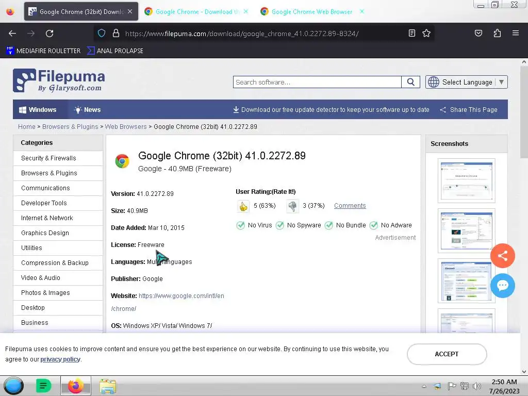The width and height of the screenshot is (528, 396).
Task: Click the orange floating share button
Action: tap(502, 256)
